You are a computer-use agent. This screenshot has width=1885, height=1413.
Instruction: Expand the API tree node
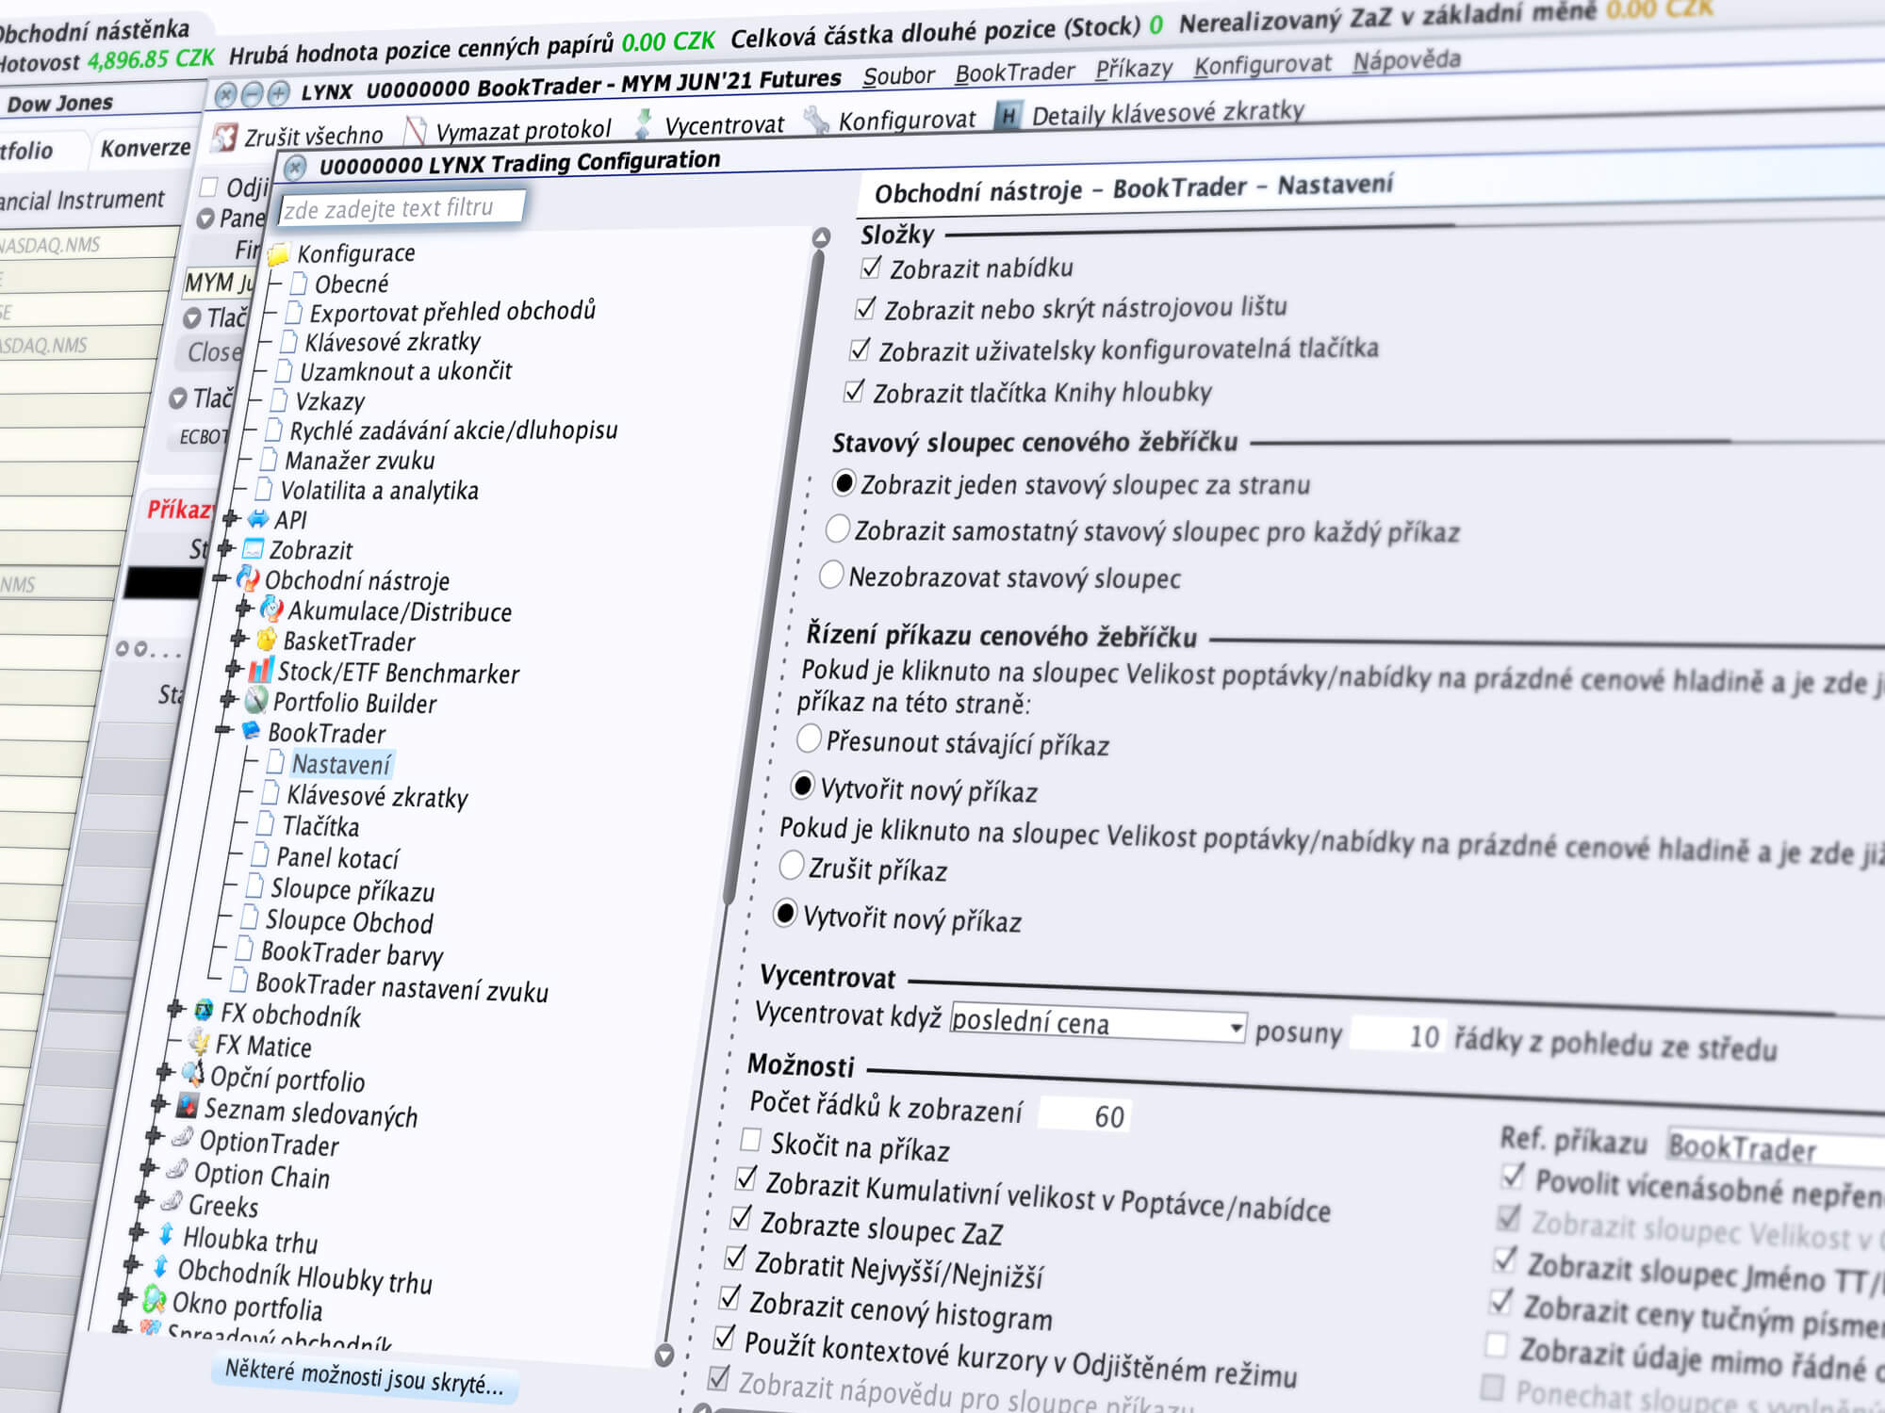click(x=230, y=517)
